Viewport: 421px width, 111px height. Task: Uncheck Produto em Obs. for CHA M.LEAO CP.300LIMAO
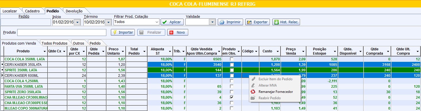tap(232, 97)
